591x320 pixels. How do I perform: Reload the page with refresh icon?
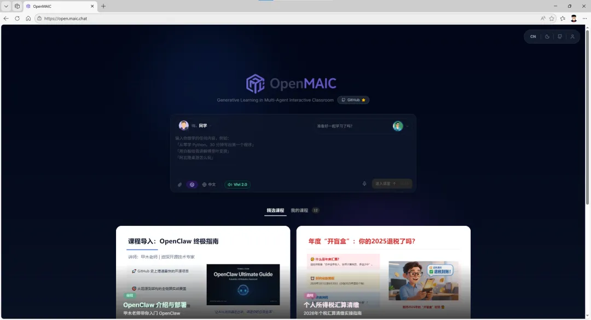[17, 19]
